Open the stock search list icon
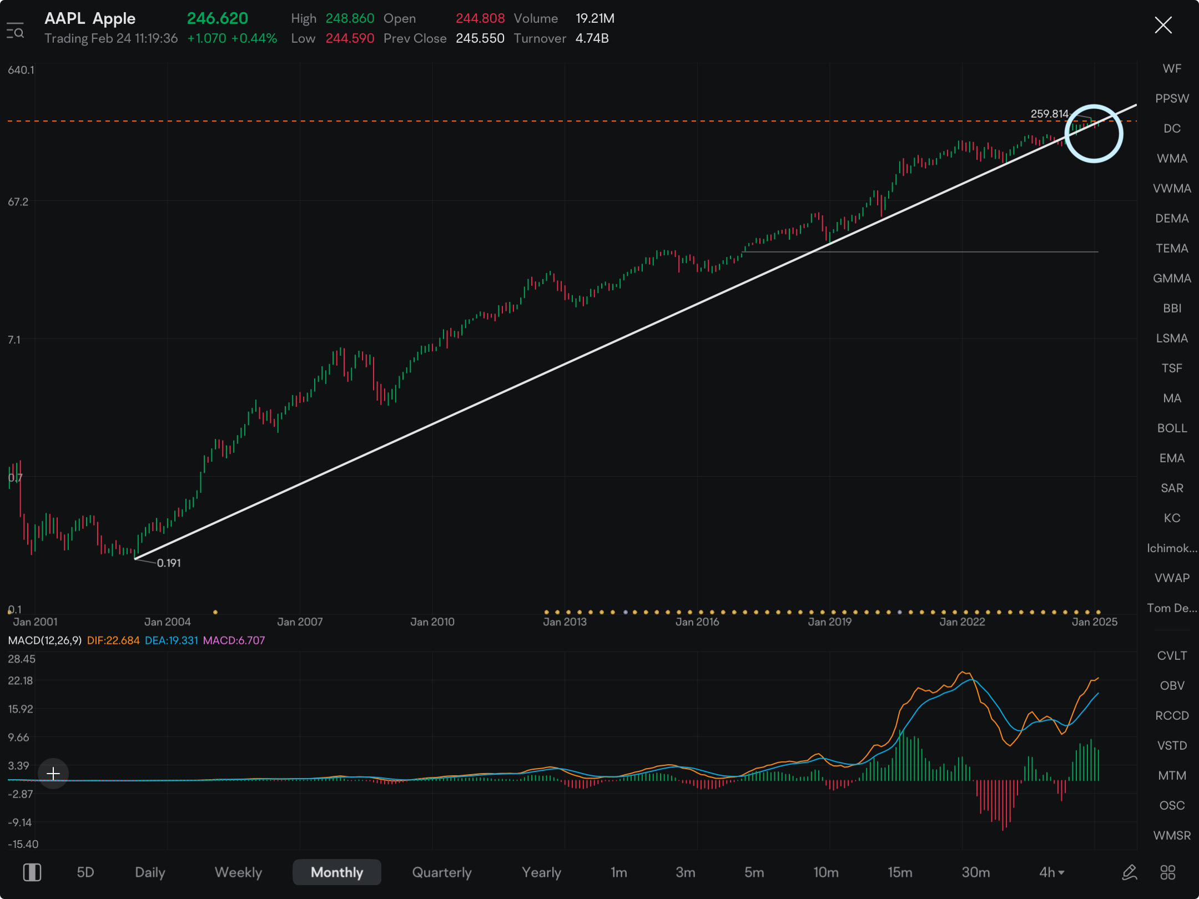Image resolution: width=1199 pixels, height=899 pixels. [x=15, y=31]
